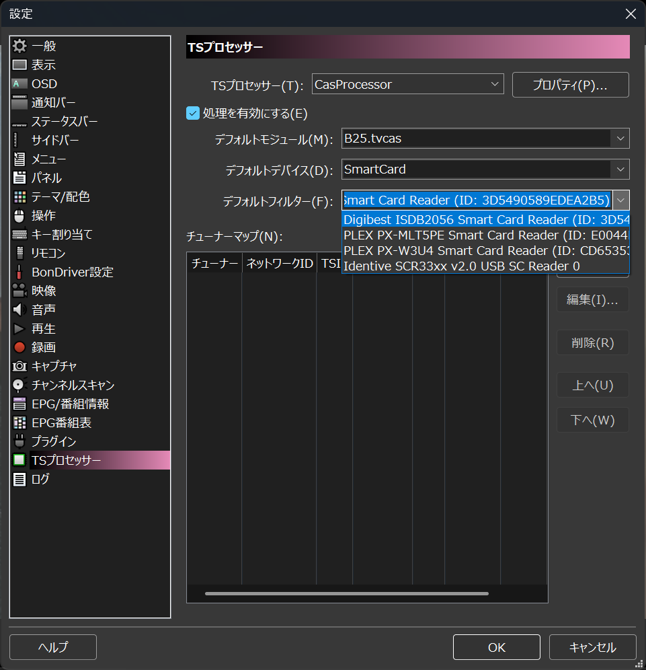Click the キャンセル button

593,647
